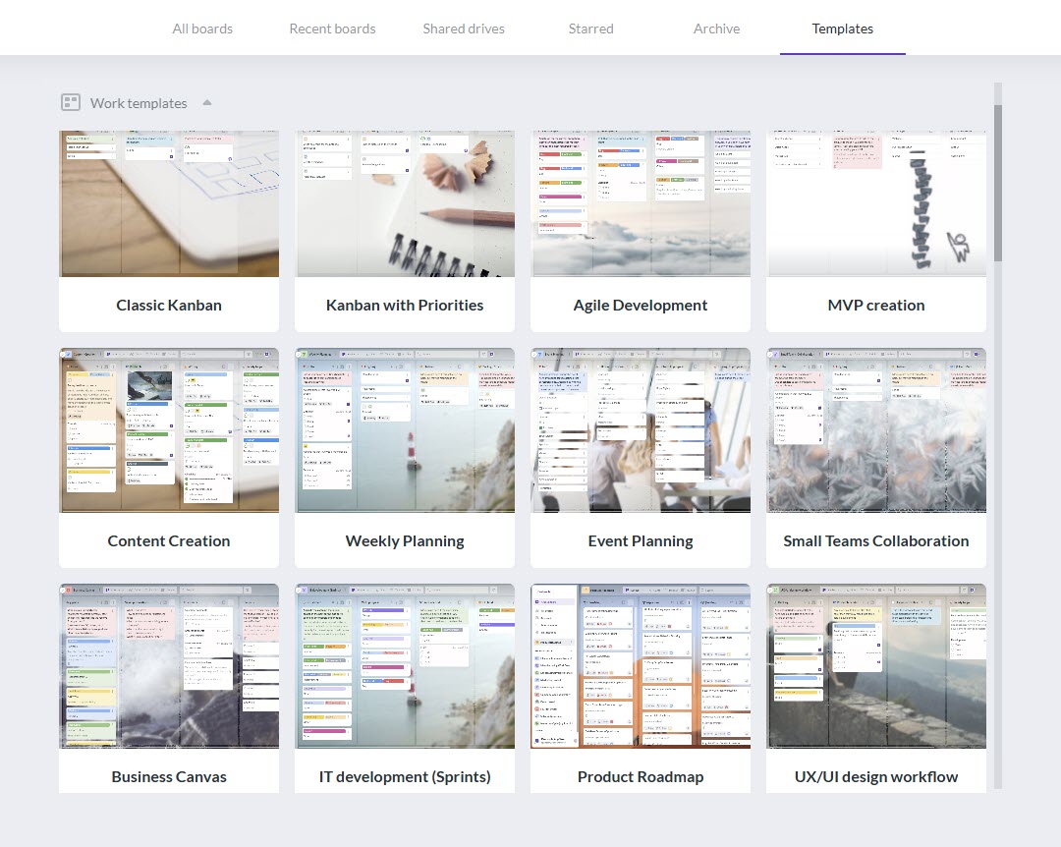Open the Event Planning template

[x=641, y=457]
